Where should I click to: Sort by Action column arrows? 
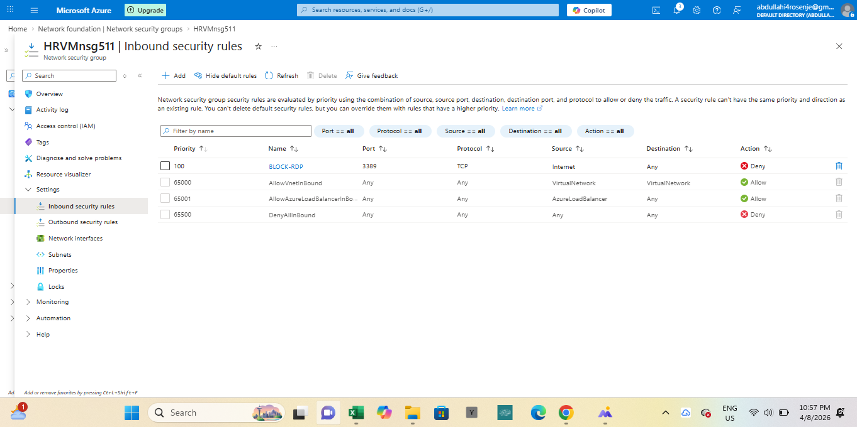tap(768, 149)
